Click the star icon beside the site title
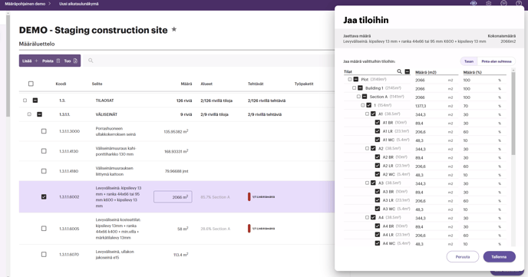 (174, 29)
